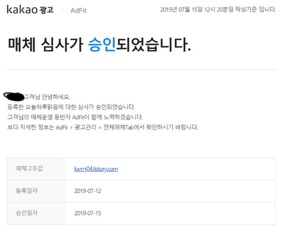Screen dimensions: 285x234
Task: Open the luvmj04.tistory.com link
Action: click(x=96, y=169)
